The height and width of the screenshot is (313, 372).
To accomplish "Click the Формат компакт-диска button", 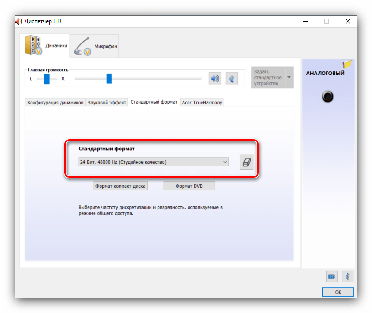I will (120, 186).
